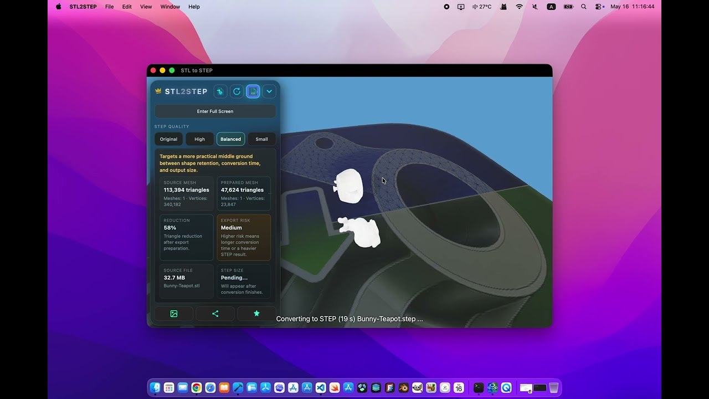Click the battery charging icon
The width and height of the screenshot is (709, 399).
point(568,7)
